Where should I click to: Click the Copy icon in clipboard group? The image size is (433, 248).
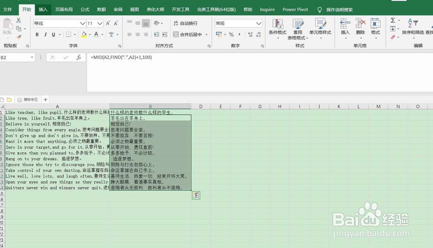coord(19,29)
